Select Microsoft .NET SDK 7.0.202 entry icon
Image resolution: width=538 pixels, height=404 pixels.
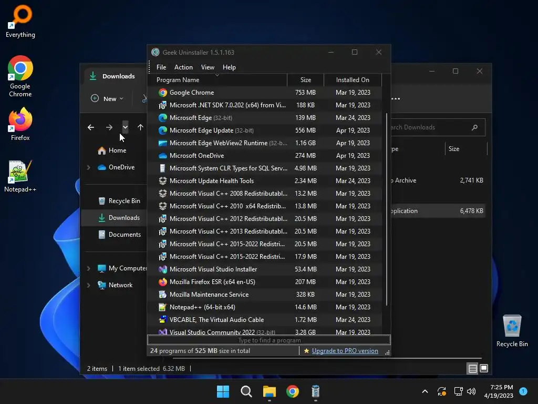click(x=163, y=105)
